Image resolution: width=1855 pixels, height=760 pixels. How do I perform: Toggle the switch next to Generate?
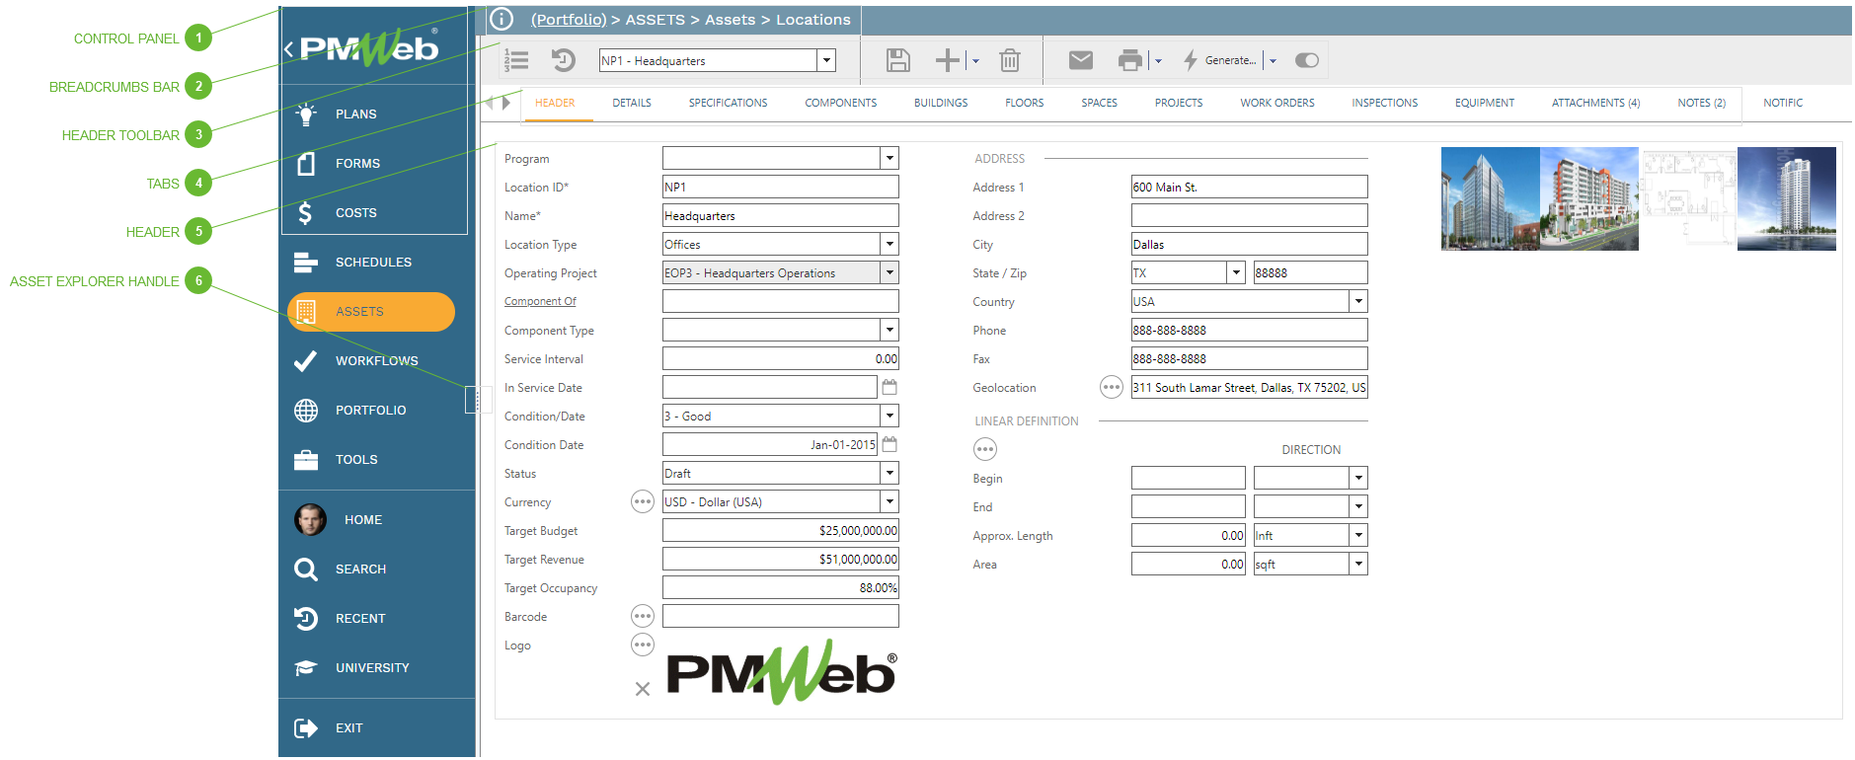1306,60
